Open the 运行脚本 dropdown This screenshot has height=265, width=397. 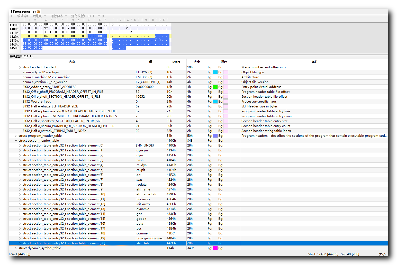(58, 16)
